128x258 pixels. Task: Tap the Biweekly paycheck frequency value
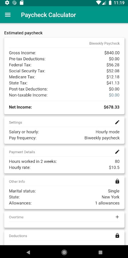pyautogui.click(x=102, y=138)
